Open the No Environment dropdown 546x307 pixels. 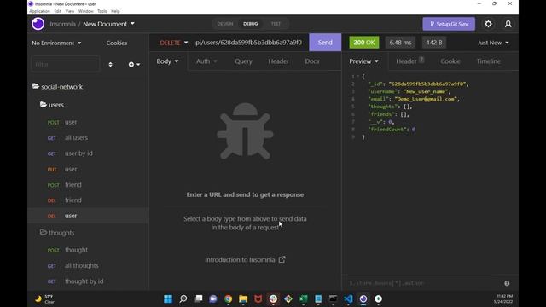(56, 43)
